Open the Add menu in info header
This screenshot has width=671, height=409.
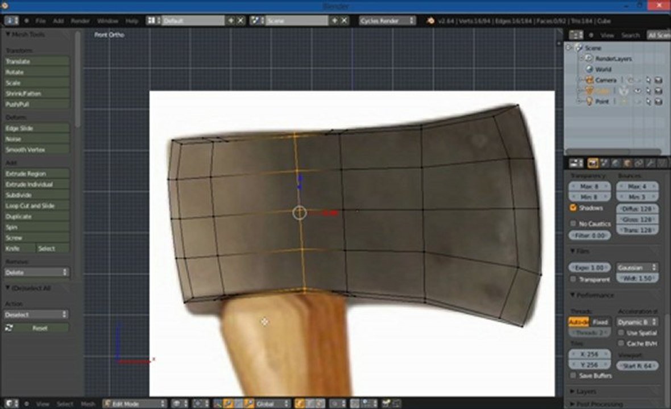point(58,20)
